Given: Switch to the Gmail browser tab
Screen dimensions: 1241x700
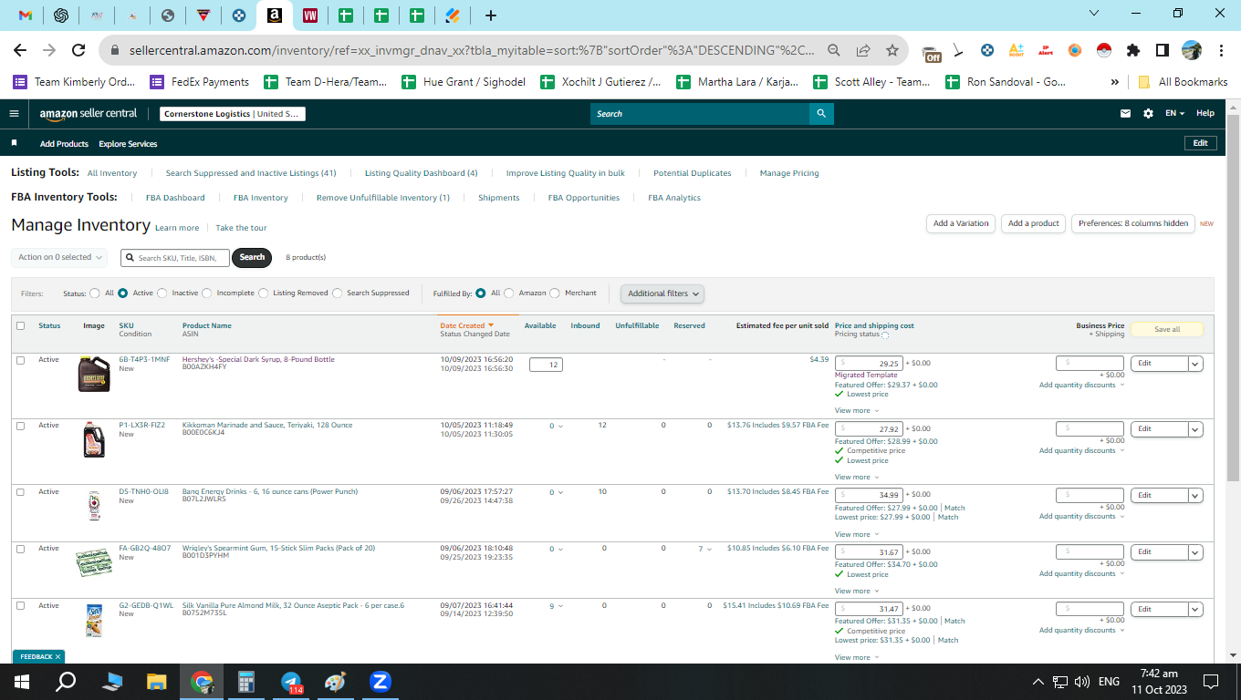Looking at the screenshot, I should click(26, 15).
